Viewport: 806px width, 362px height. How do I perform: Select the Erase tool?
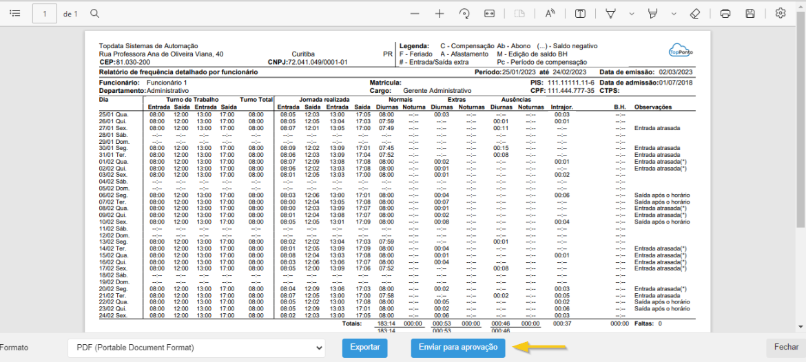click(x=695, y=14)
